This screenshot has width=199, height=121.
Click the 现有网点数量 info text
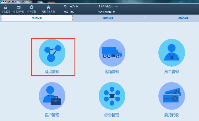coord(106,12)
